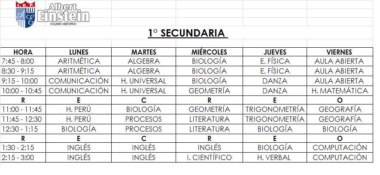Select Tuesday's 11:45 PROCESOS cell
The width and height of the screenshot is (380, 175).
tap(143, 119)
